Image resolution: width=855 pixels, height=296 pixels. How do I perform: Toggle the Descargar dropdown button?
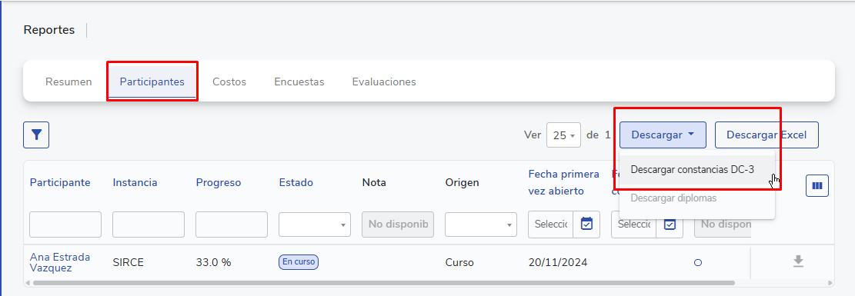click(x=663, y=135)
